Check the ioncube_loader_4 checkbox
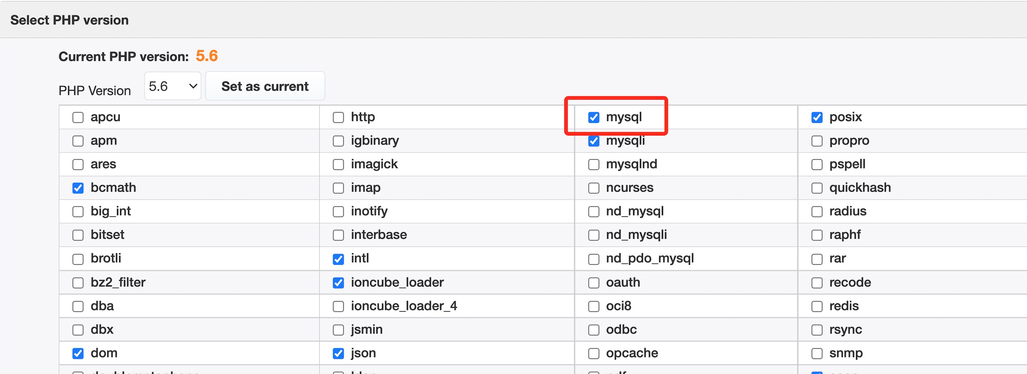The image size is (1027, 374). click(338, 306)
